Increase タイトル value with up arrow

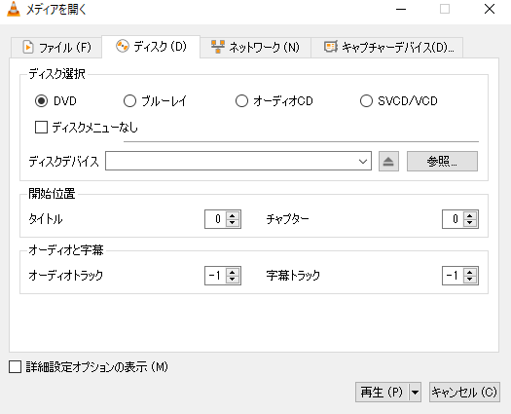click(x=233, y=215)
